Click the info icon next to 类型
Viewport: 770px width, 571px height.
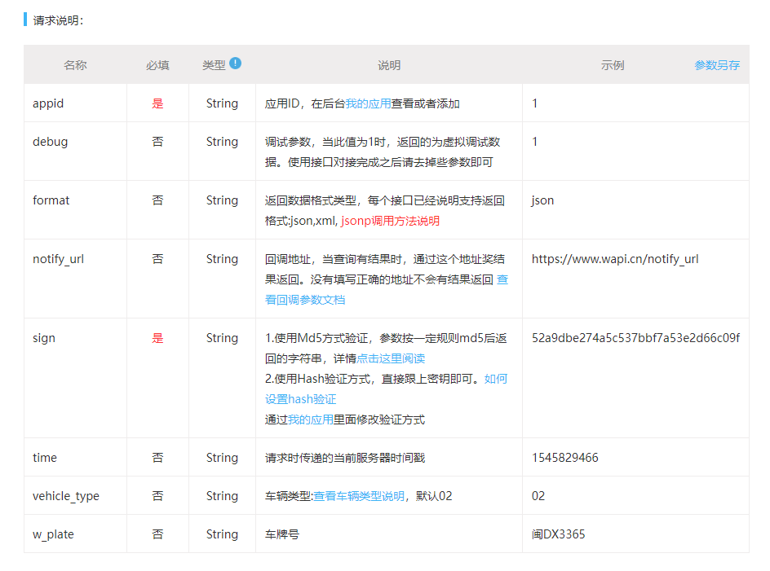(236, 64)
